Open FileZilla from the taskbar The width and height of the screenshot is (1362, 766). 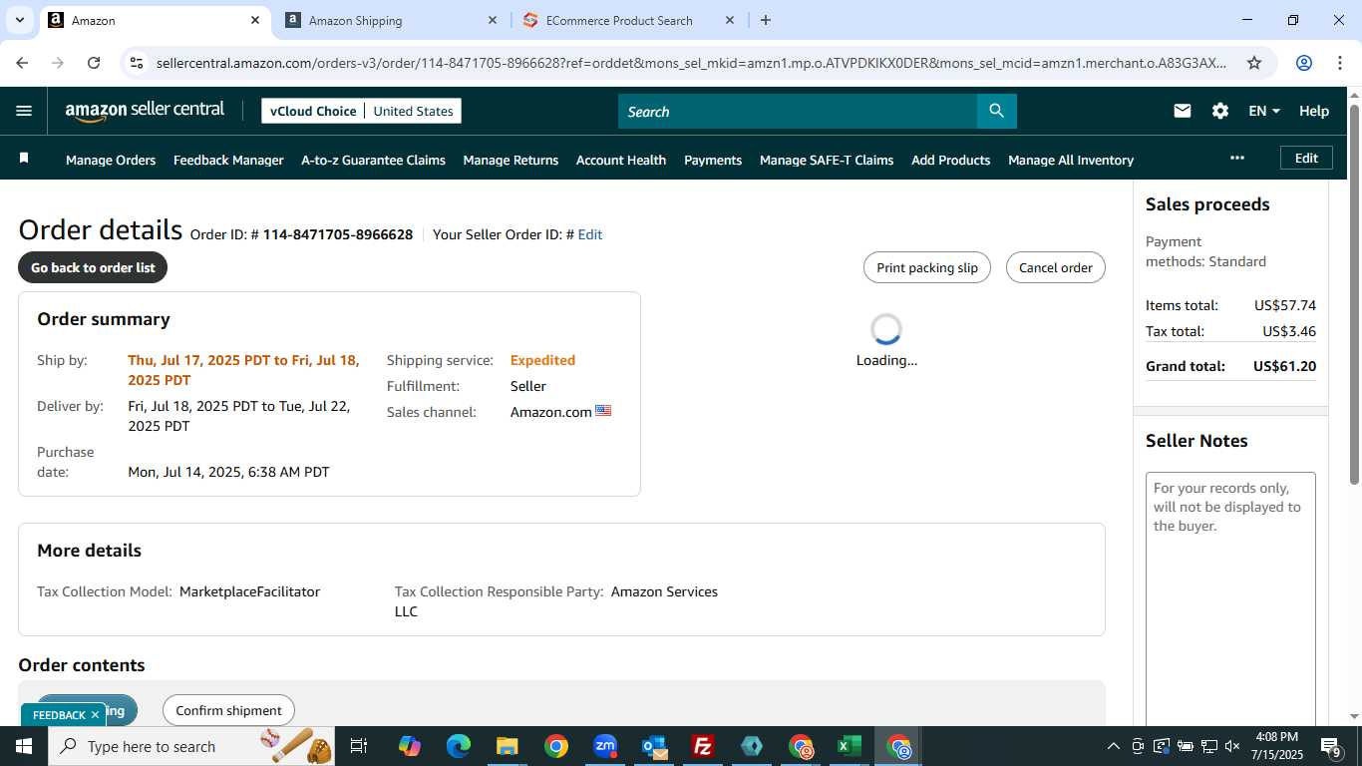pos(703,746)
